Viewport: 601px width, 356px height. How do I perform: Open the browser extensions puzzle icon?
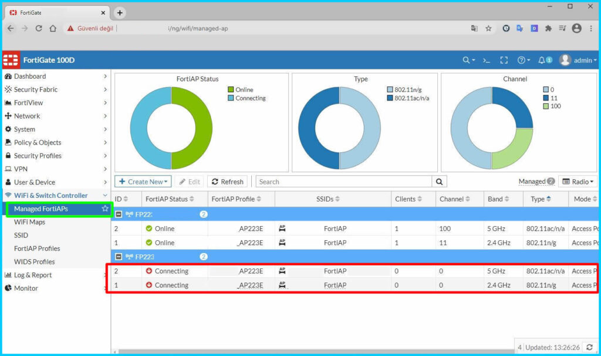click(x=548, y=28)
